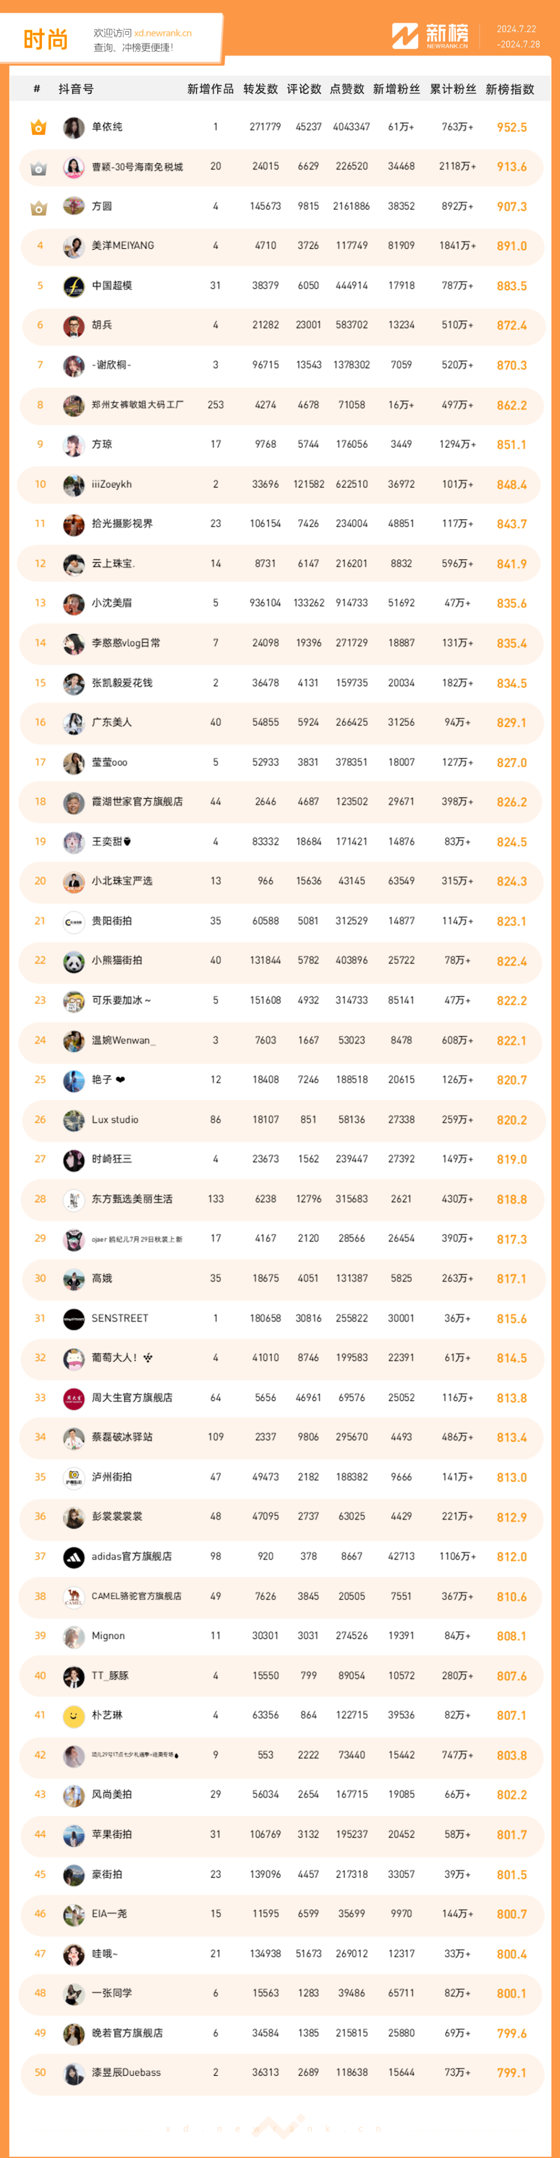560x2158 pixels.
Task: Select the 时尚 category tab
Action: click(45, 39)
